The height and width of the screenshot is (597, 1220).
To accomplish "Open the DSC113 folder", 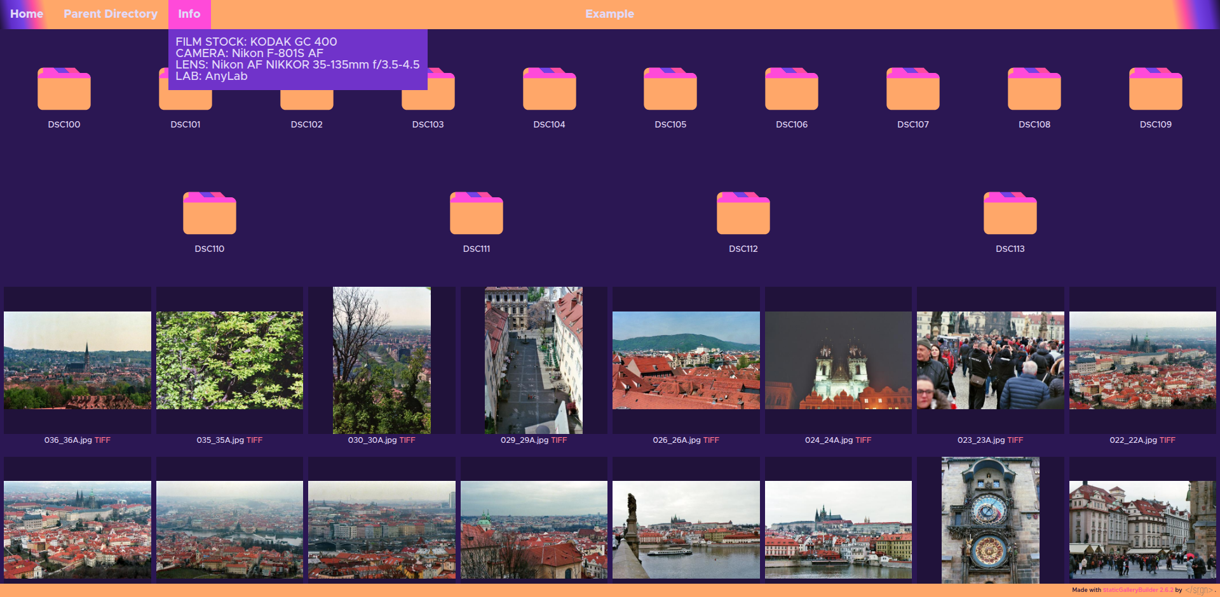I will [1010, 214].
